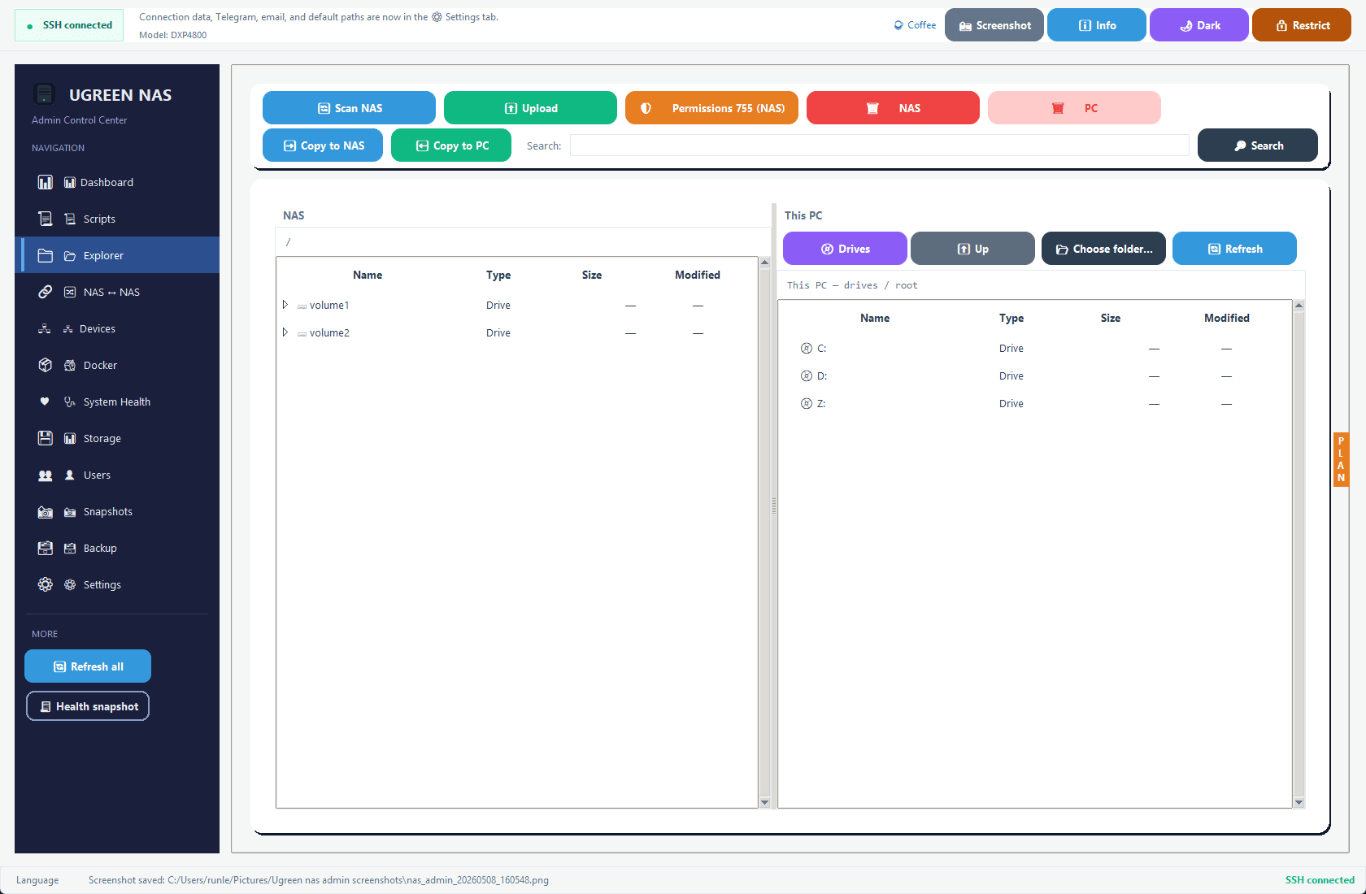This screenshot has height=894, width=1366.
Task: Click the Dashboard chart icon in sidebar
Action: (46, 182)
